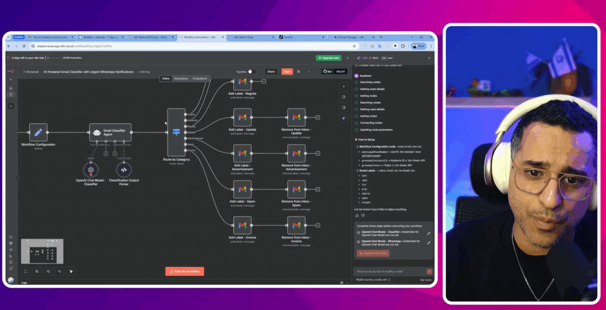The width and height of the screenshot is (606, 310).
Task: Toggle the retry step in the setup checklist
Action: [x=373, y=253]
